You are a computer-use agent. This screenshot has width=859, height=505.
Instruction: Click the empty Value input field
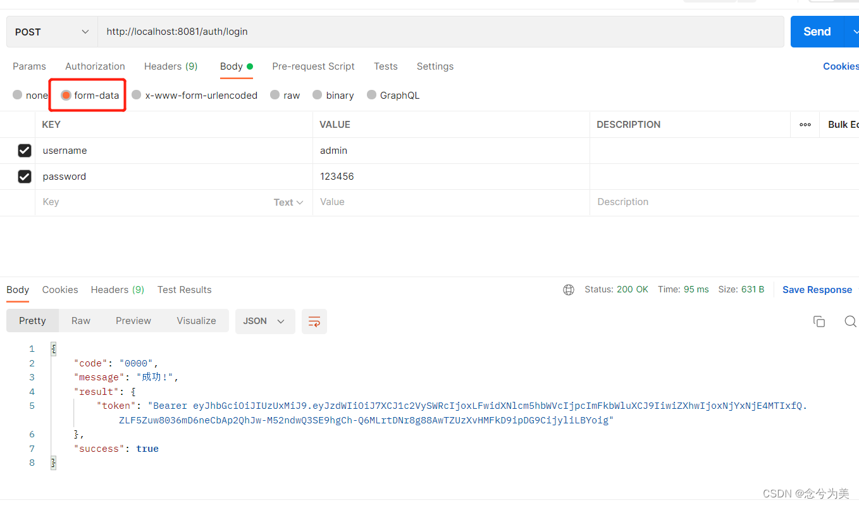click(451, 203)
